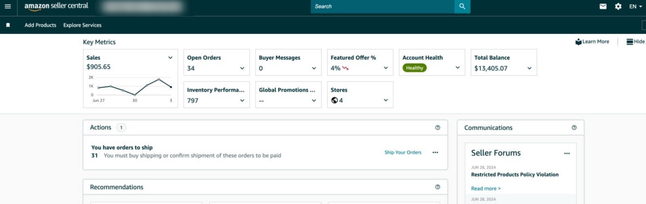Open more options for Seller Forums

(x=567, y=154)
